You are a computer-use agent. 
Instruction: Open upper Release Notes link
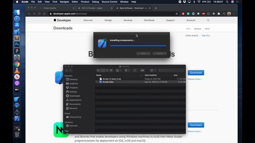[x=194, y=79]
